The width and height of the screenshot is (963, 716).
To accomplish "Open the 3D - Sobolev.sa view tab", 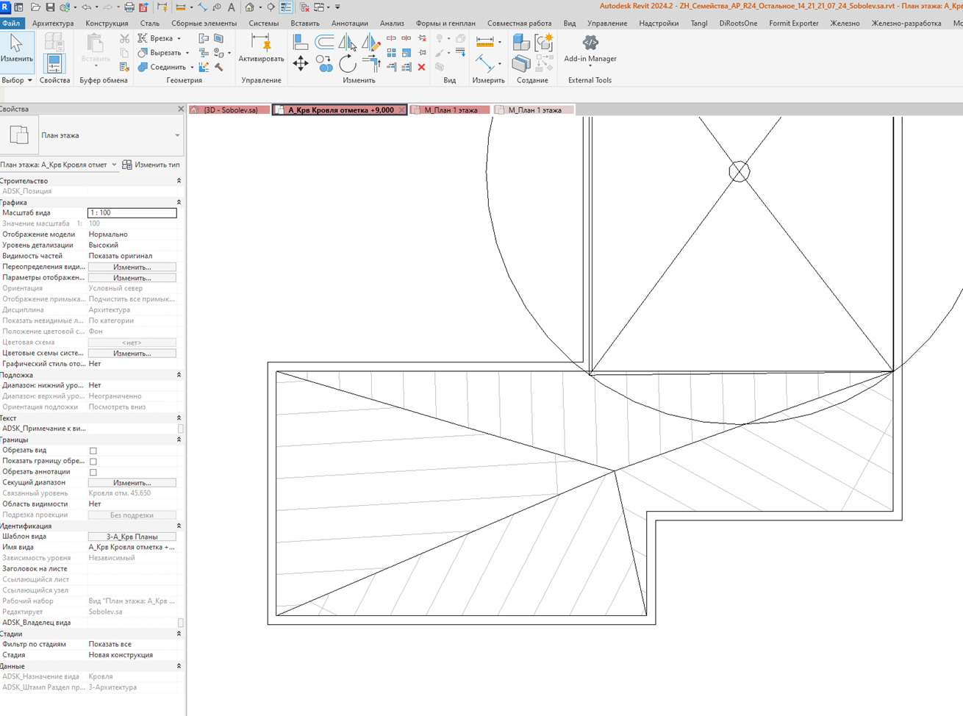I will (229, 110).
